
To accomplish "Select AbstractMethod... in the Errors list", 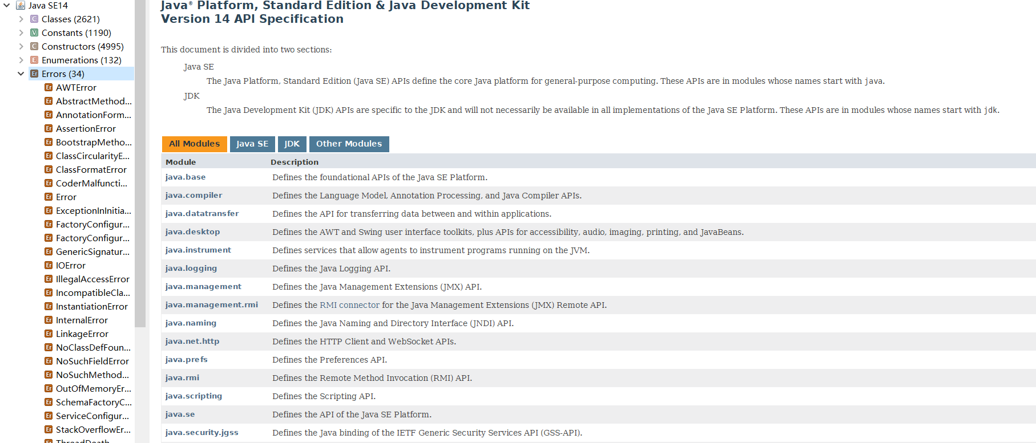I will pyautogui.click(x=94, y=101).
